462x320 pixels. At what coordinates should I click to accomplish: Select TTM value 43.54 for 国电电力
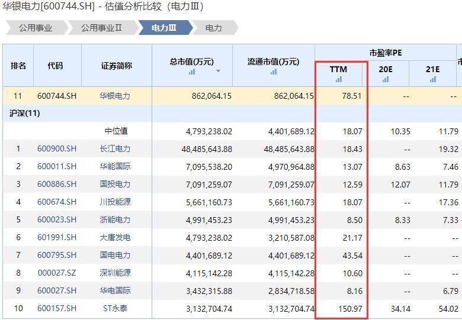click(x=352, y=256)
